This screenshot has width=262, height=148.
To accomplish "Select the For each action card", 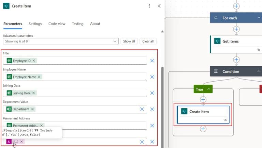I will [236, 18].
